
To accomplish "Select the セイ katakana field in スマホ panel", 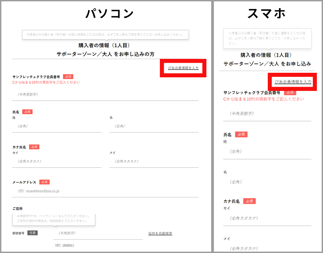I will pyautogui.click(x=267, y=218).
